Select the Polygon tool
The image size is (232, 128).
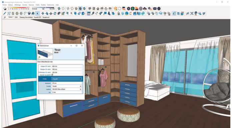[21, 13]
